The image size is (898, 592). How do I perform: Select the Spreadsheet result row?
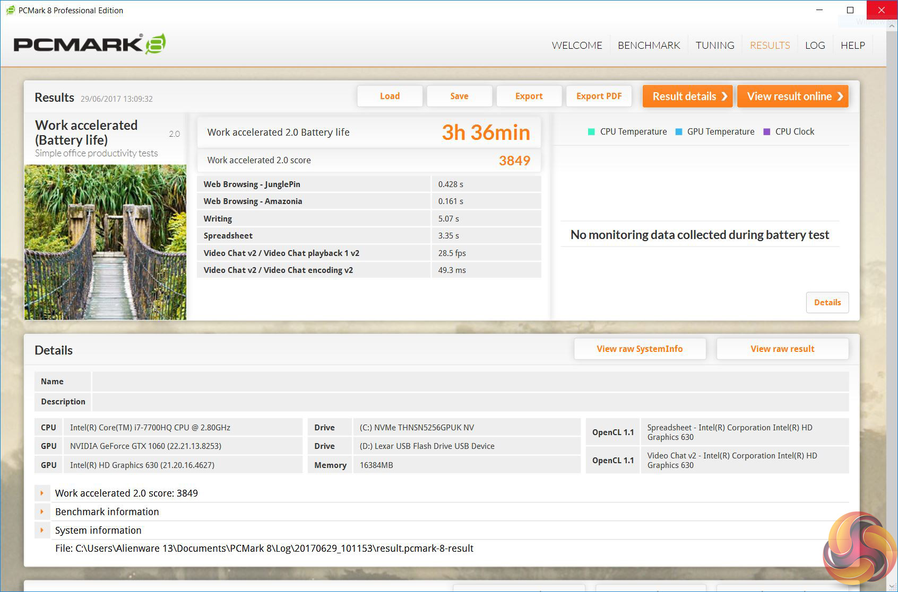coord(369,235)
